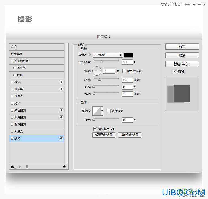Click the 等高线 contour thumbnail

97,111
